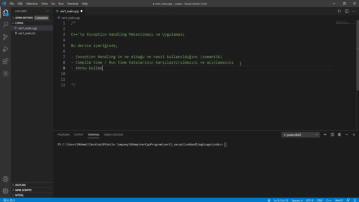Open the Source Control view
The width and height of the screenshot is (359, 202).
tap(6, 37)
